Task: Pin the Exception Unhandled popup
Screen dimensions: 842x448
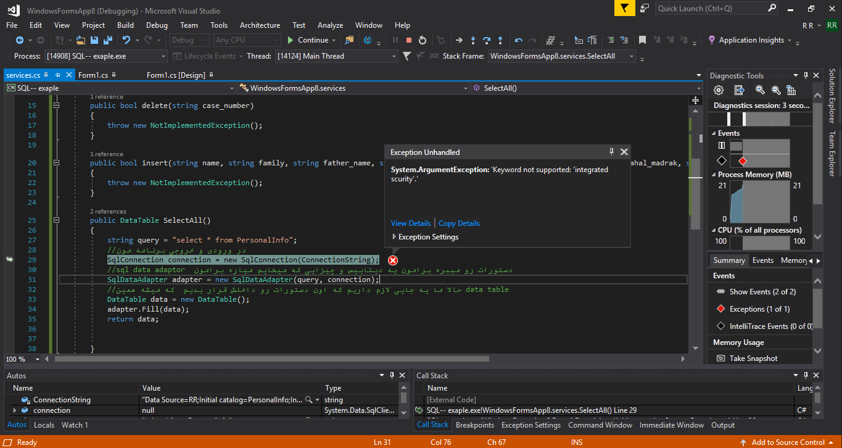Action: coord(611,152)
